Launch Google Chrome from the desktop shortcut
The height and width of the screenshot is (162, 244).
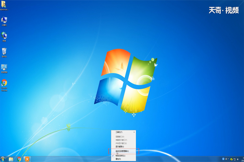click(4, 85)
